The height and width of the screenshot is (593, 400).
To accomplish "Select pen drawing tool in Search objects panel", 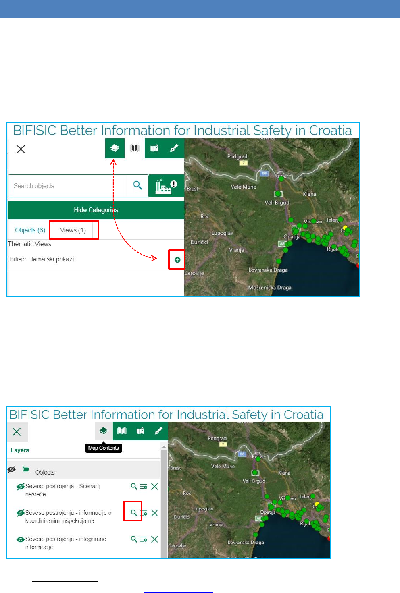I will click(x=174, y=148).
